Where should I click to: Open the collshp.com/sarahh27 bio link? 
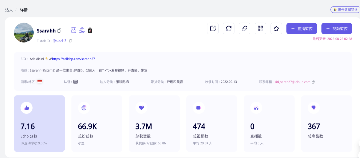coord(73,59)
